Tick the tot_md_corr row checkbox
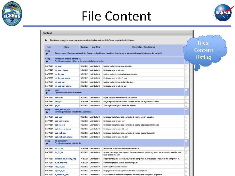235x176 pixels. coord(186,82)
